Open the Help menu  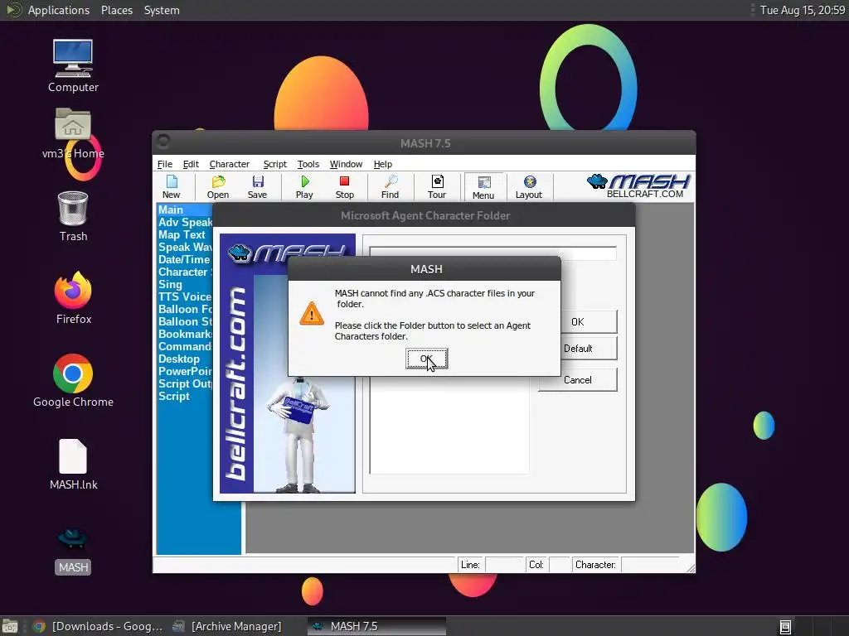coord(383,164)
